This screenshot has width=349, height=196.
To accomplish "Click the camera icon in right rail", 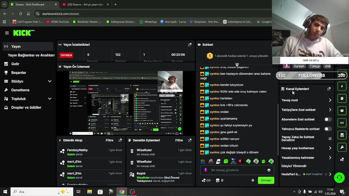I will coord(342,135).
